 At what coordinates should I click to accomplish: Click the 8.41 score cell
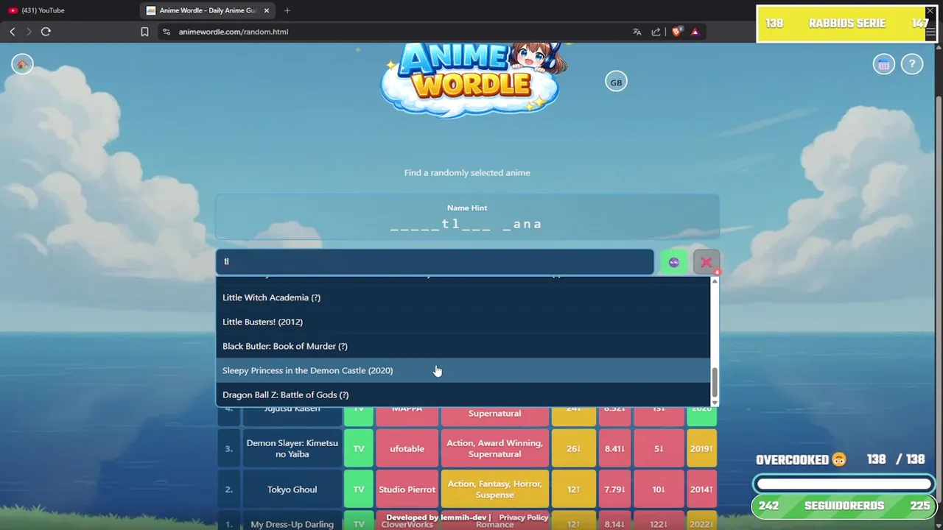[x=614, y=448]
